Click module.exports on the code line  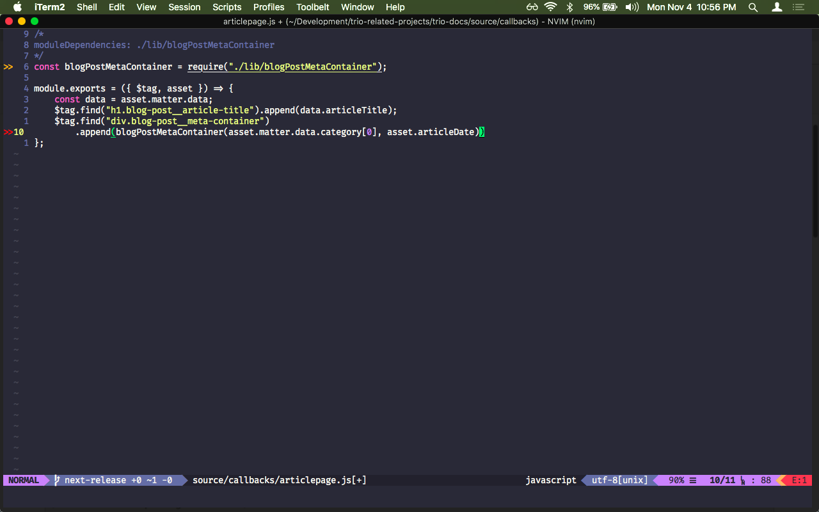click(70, 88)
